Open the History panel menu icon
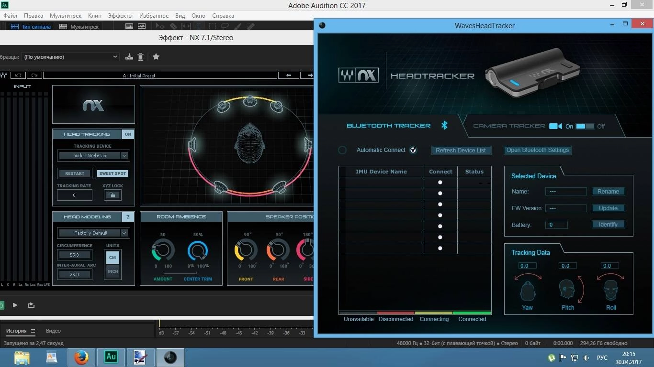The width and height of the screenshot is (654, 367). click(x=33, y=331)
